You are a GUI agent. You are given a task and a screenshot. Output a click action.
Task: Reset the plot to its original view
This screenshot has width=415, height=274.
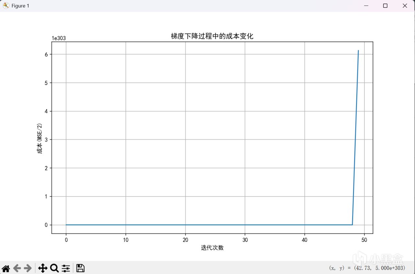[x=6, y=268]
